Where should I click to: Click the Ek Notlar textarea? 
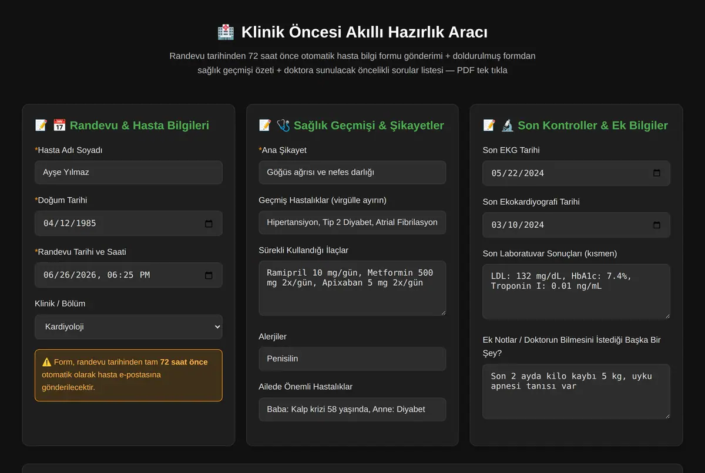(x=576, y=392)
